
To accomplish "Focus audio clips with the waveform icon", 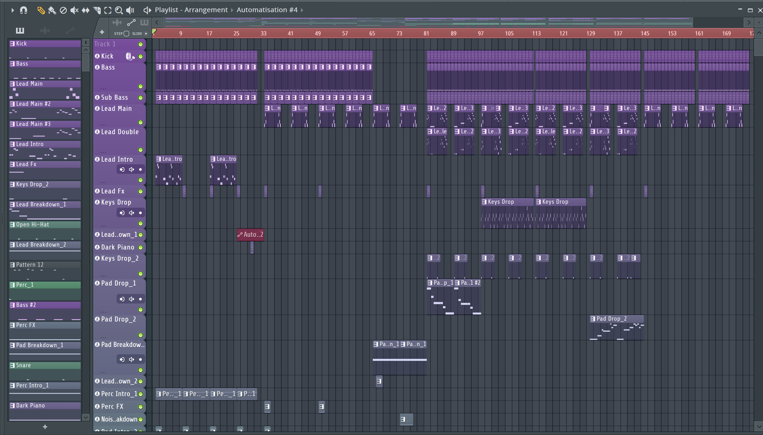I will click(x=117, y=22).
